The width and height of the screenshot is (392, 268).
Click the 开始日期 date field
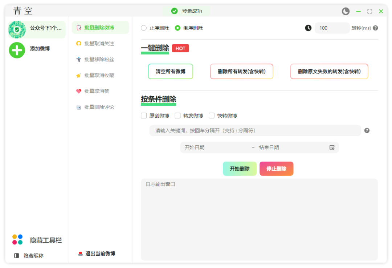(x=214, y=147)
